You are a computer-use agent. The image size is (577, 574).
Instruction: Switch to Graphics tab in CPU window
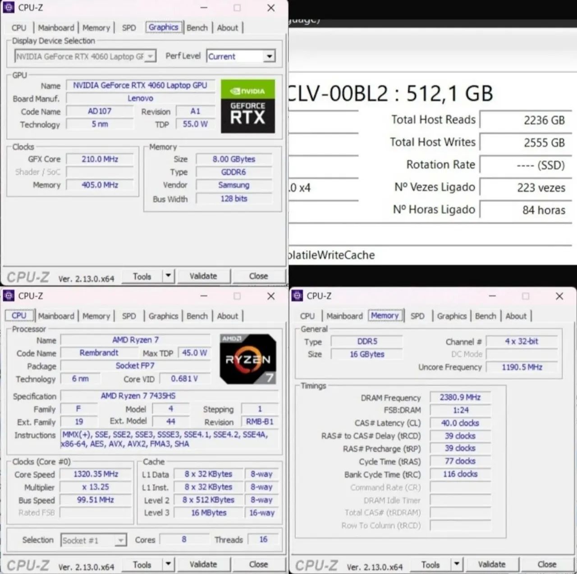(163, 316)
